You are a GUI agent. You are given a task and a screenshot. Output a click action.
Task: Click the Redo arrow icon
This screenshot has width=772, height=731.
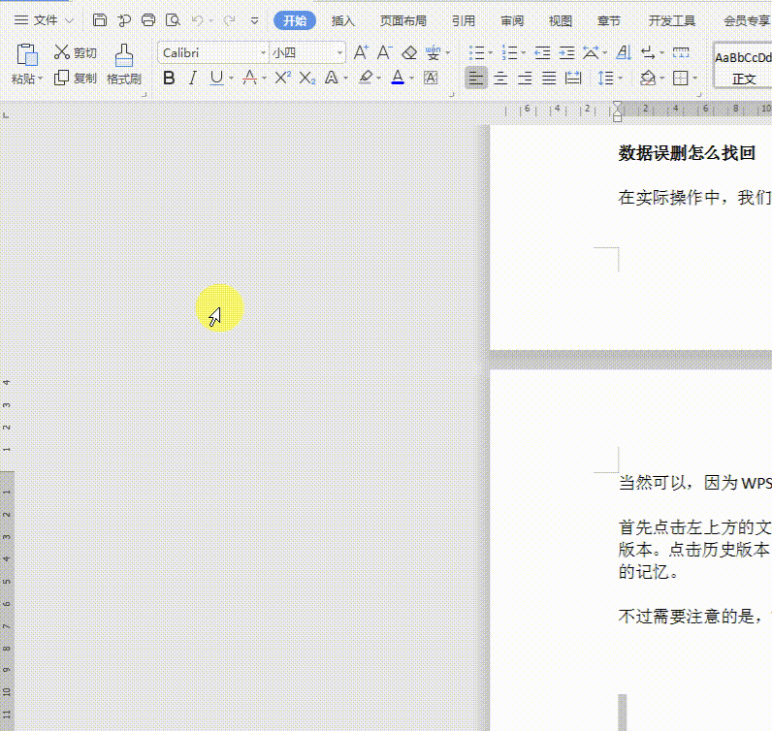coord(229,20)
